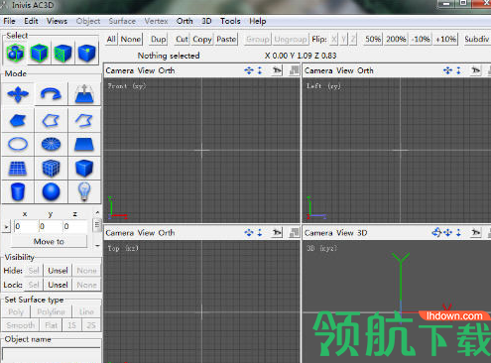The height and width of the screenshot is (363, 491).
Task: Activate the Extrude mode tool
Action: pos(84,94)
